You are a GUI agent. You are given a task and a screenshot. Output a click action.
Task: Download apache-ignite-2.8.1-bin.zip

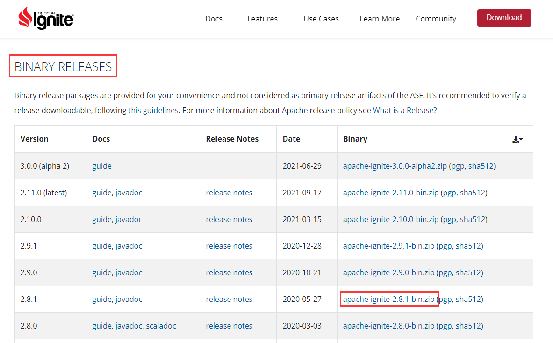pyautogui.click(x=388, y=299)
